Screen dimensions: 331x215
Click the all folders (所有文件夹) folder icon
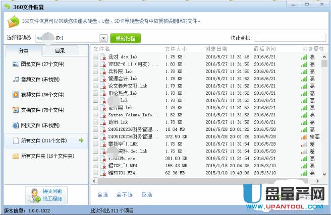[16, 156]
